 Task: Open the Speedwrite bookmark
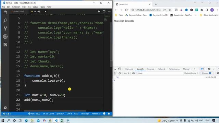click(181, 15)
